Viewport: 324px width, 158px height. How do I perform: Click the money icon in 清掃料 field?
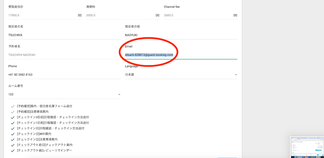pyautogui.click(x=157, y=15)
